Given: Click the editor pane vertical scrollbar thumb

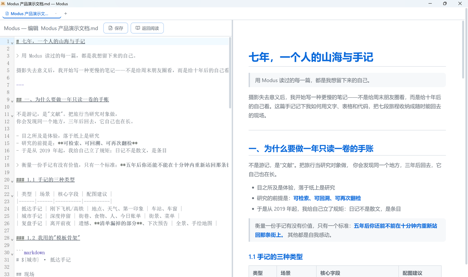Looking at the screenshot, I should tap(230, 73).
